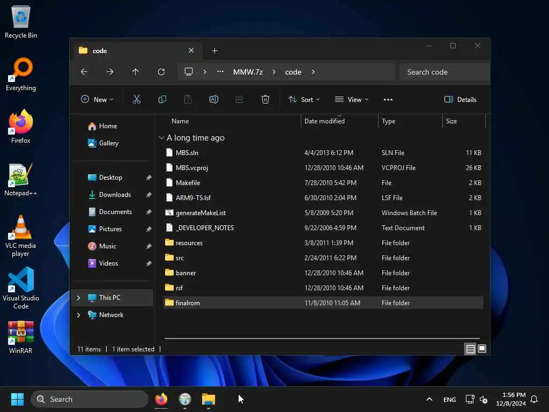Screen dimensions: 549x412
Task: Open the Sort dropdown menu
Action: coord(304,99)
